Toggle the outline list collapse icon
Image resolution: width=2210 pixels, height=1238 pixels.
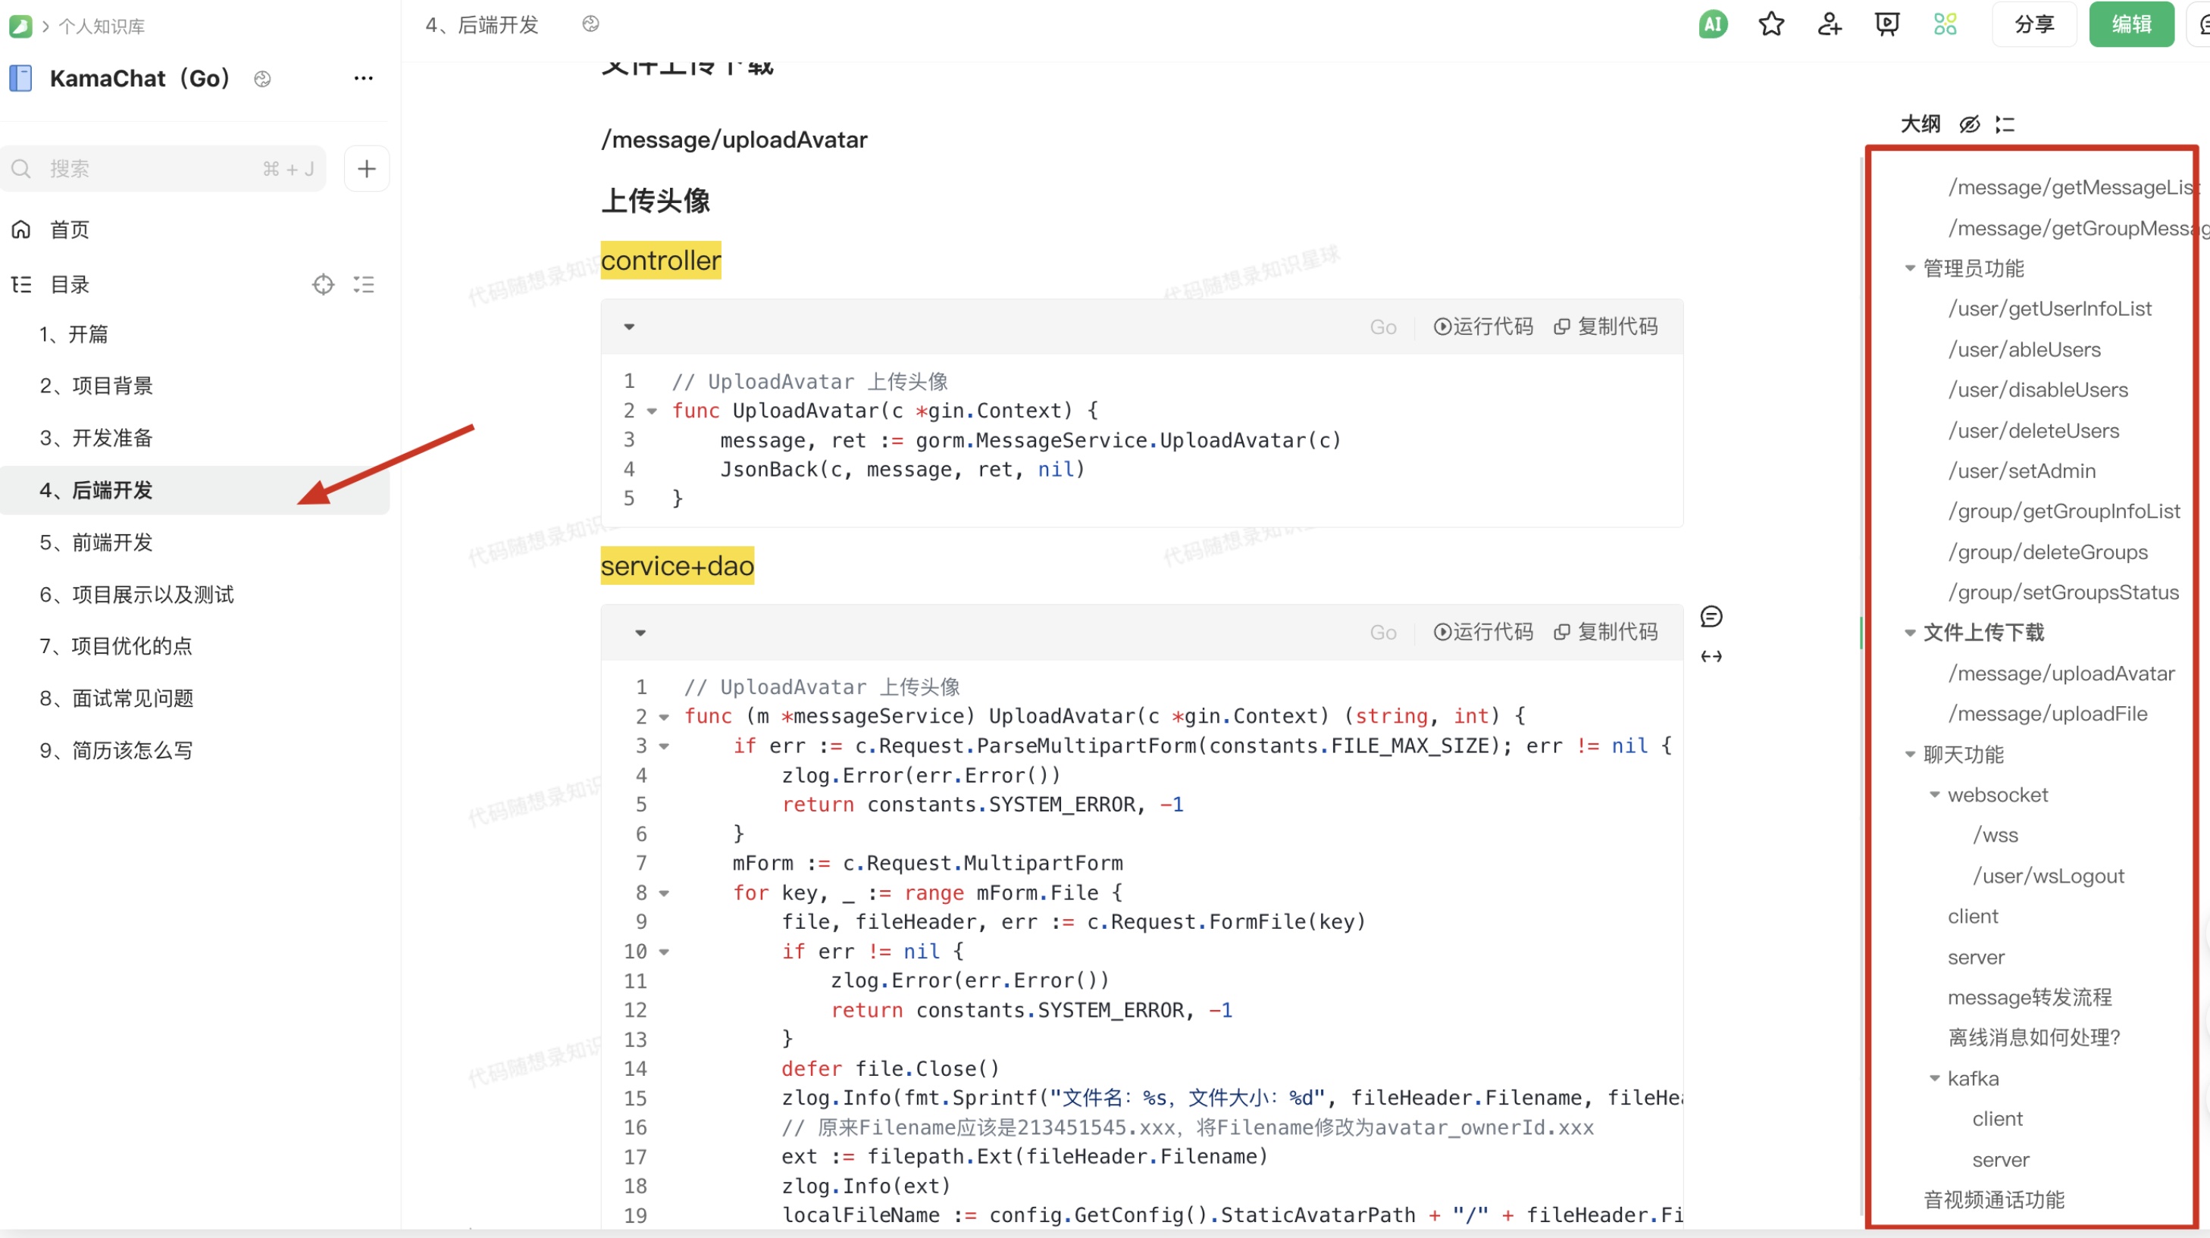(2005, 124)
